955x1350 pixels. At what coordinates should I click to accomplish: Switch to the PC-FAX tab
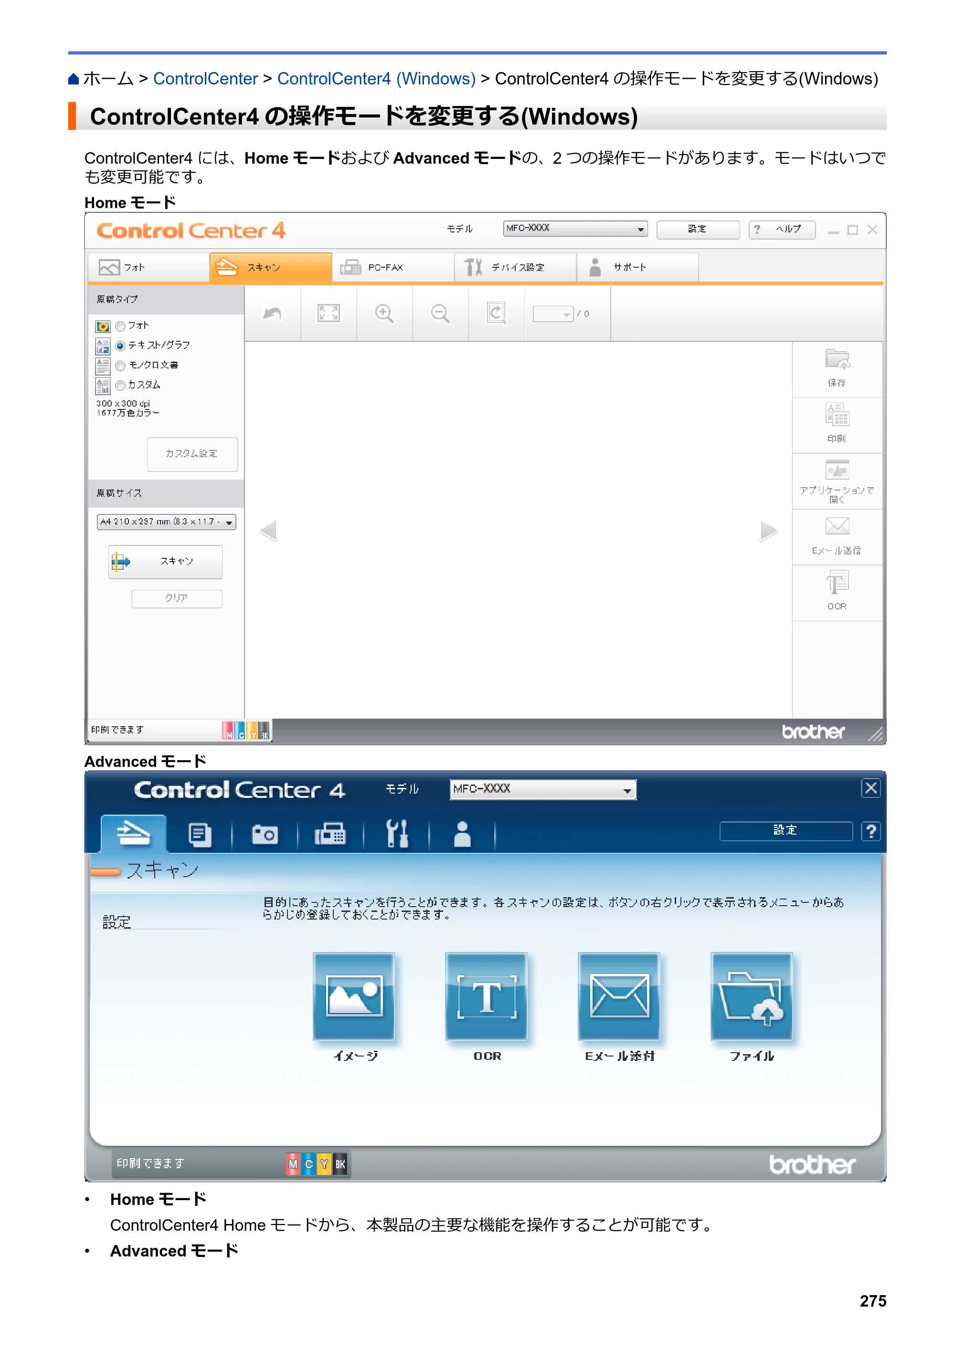(393, 268)
